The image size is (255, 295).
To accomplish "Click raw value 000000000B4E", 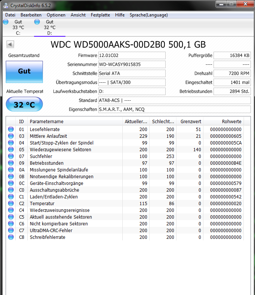I will tap(226, 163).
